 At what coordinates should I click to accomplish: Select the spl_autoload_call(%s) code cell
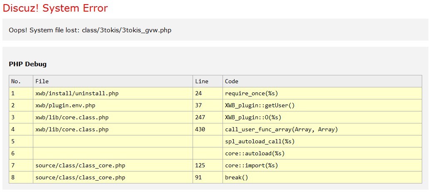[x=322, y=141]
